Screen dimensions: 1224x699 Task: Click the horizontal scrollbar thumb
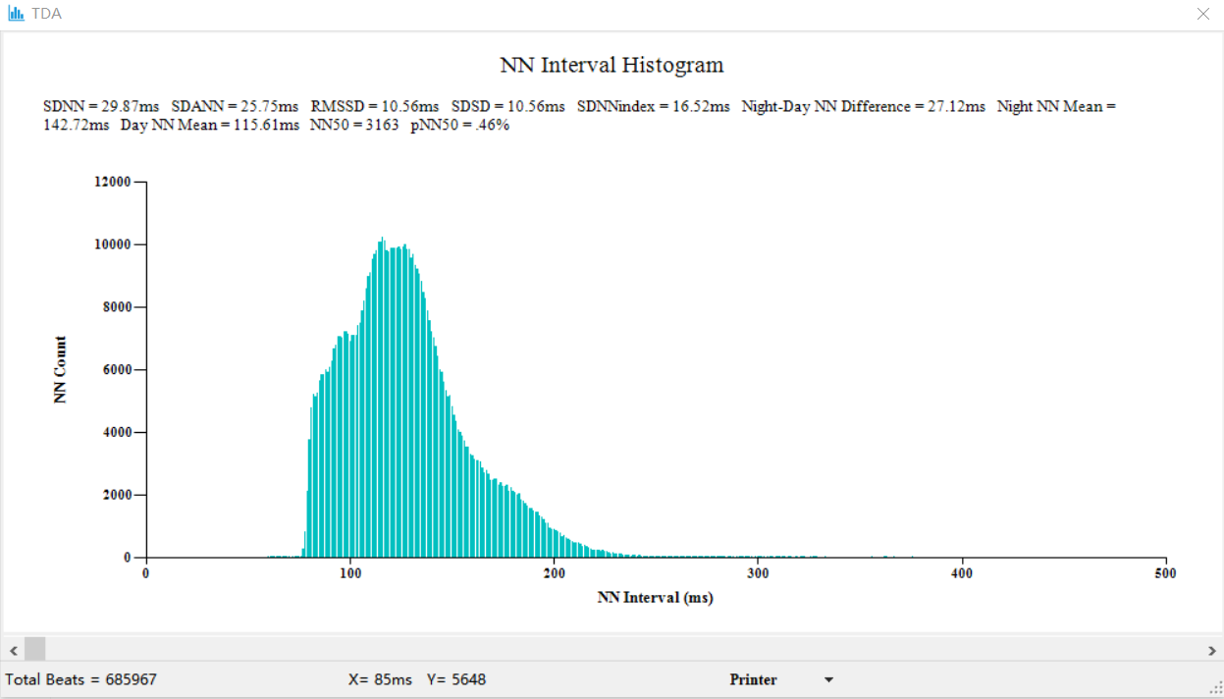point(35,649)
